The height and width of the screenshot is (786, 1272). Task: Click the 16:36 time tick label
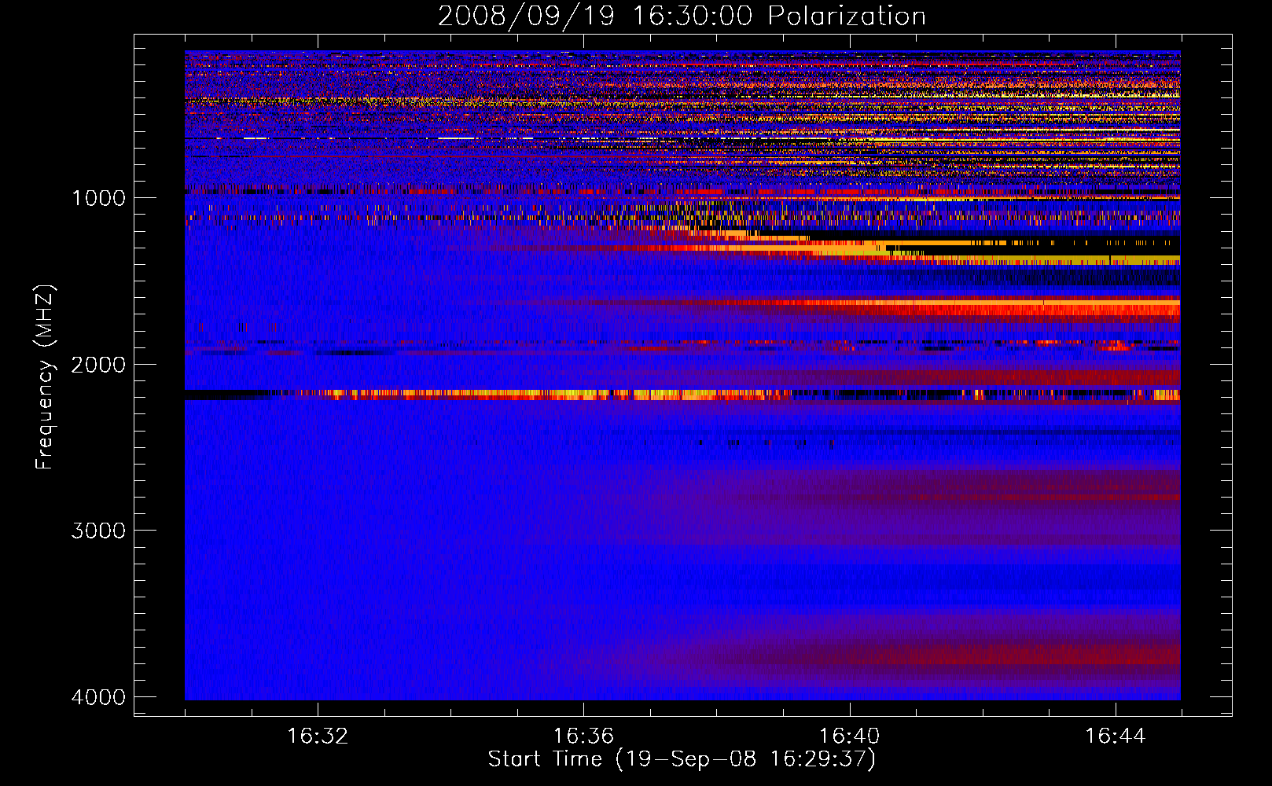click(583, 736)
